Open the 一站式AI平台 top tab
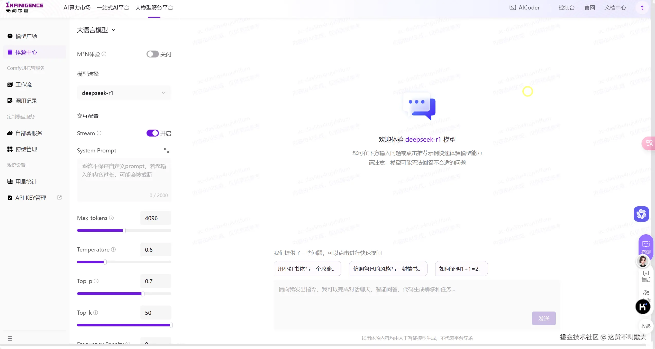 pos(113,8)
